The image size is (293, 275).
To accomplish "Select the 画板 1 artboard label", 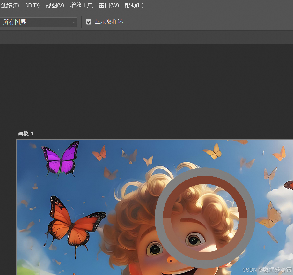I will (26, 134).
